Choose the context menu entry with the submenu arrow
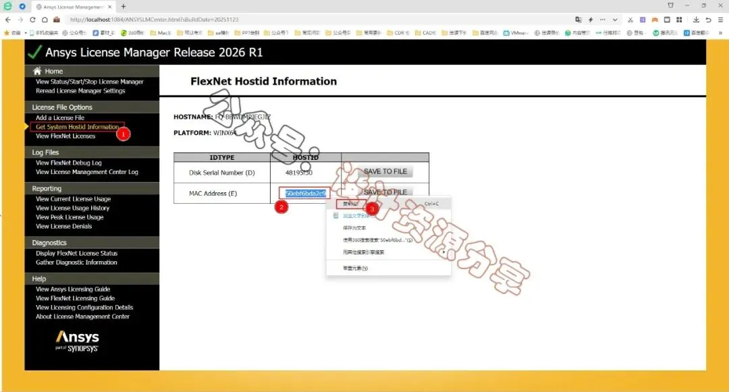The image size is (729, 392). tap(389, 252)
